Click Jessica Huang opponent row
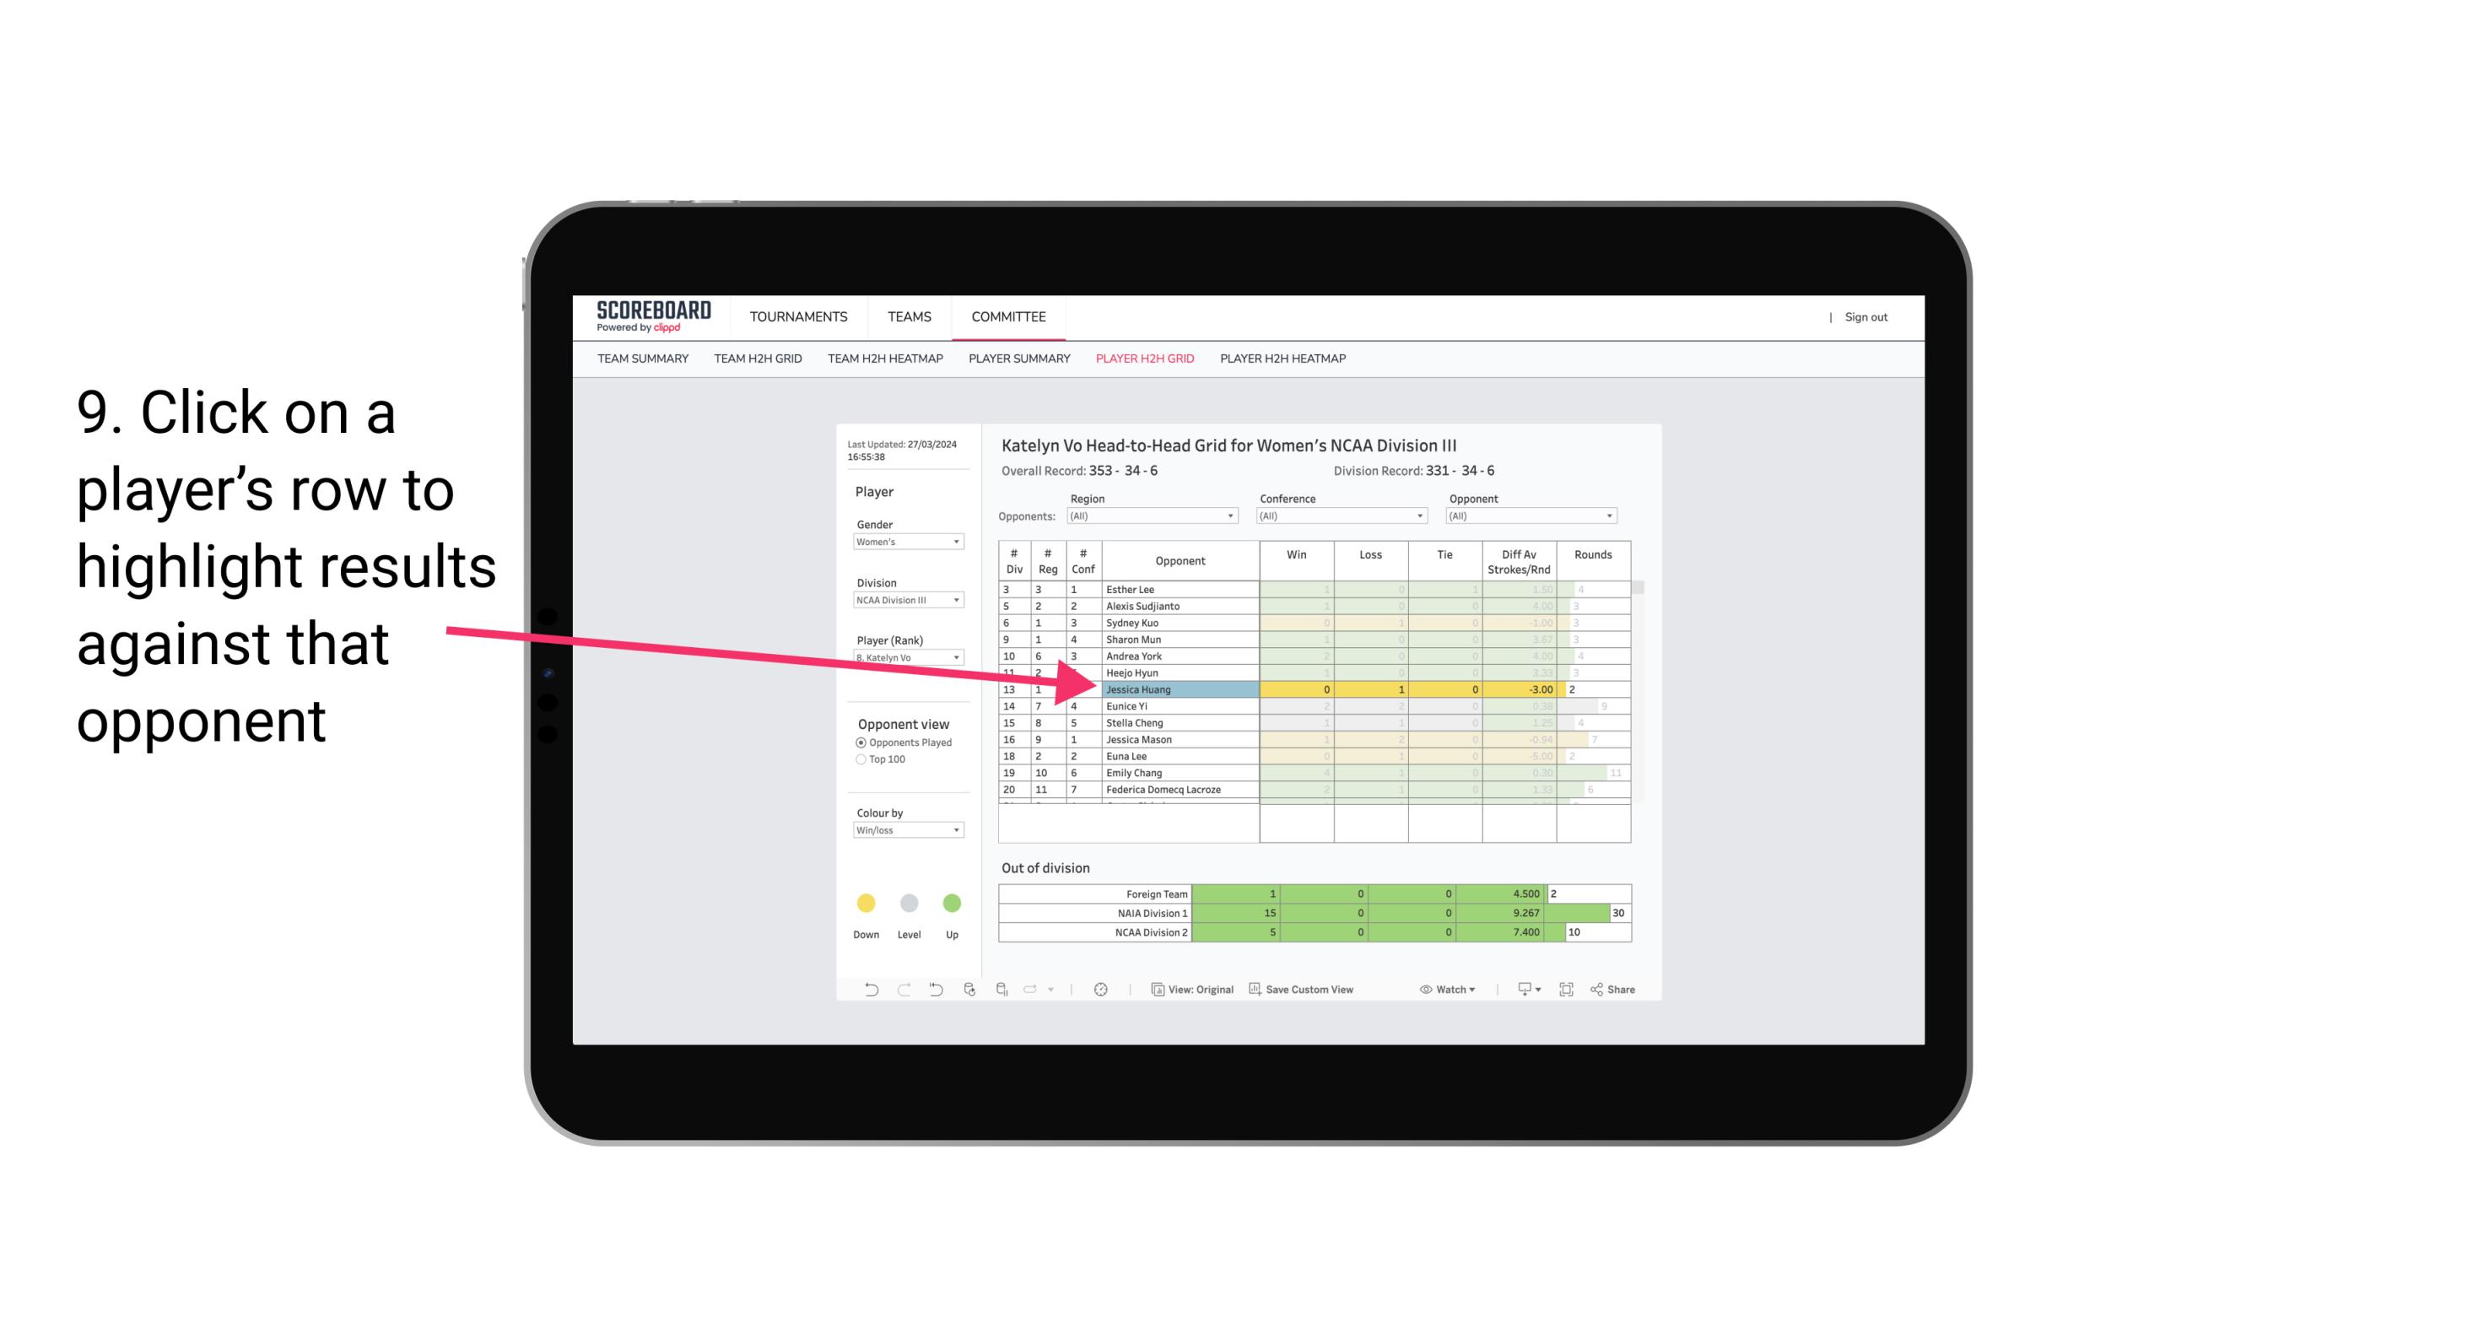The width and height of the screenshot is (2489, 1339). (1179, 688)
